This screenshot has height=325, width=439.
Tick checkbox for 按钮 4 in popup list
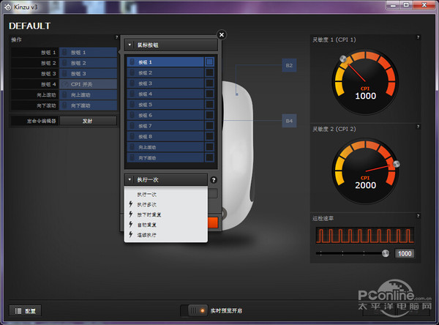[209, 94]
